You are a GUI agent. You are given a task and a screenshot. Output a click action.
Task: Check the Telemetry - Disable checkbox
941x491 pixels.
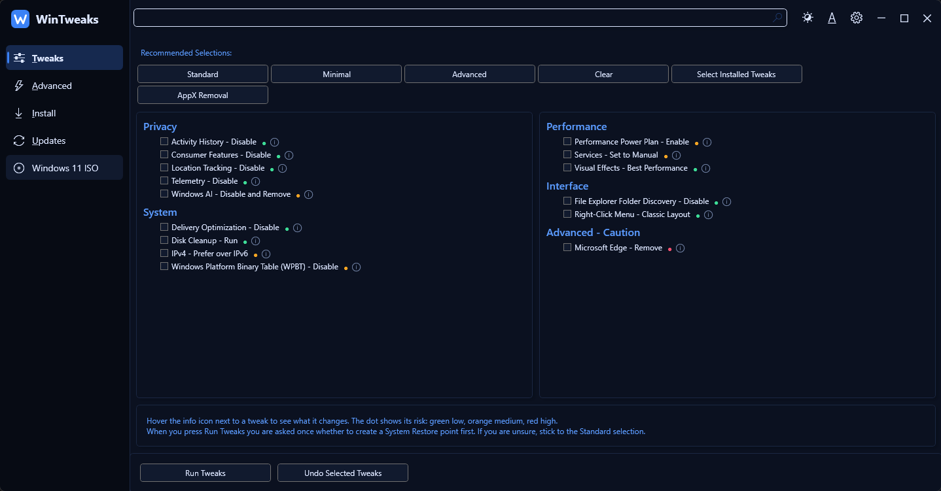point(164,180)
